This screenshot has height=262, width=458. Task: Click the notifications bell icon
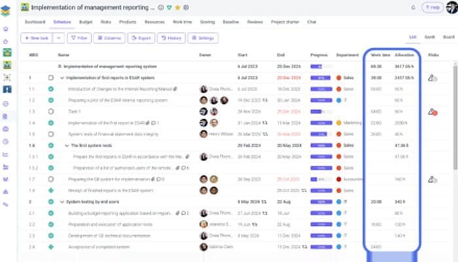413,8
